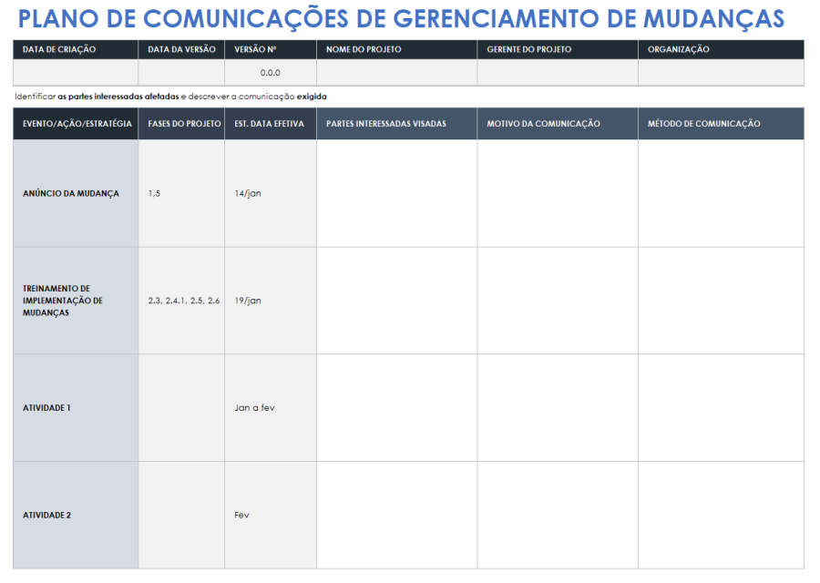
Task: Select the ANÚNCIO DA MUDANÇA row label
Action: pos(74,193)
